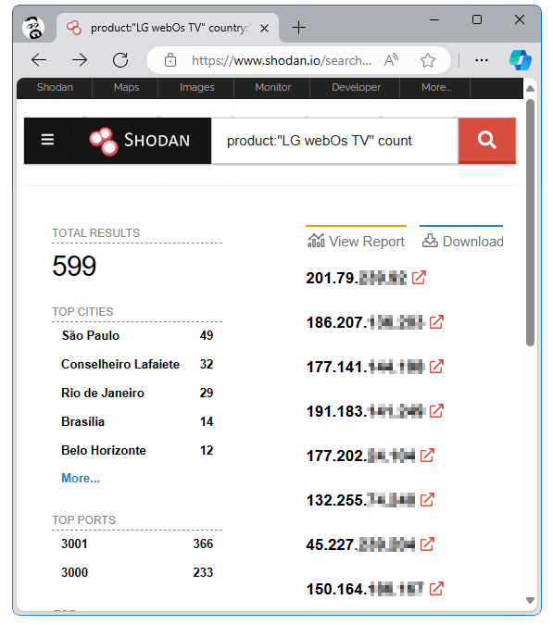
Task: Open host 201.79 result
Action: (x=356, y=278)
